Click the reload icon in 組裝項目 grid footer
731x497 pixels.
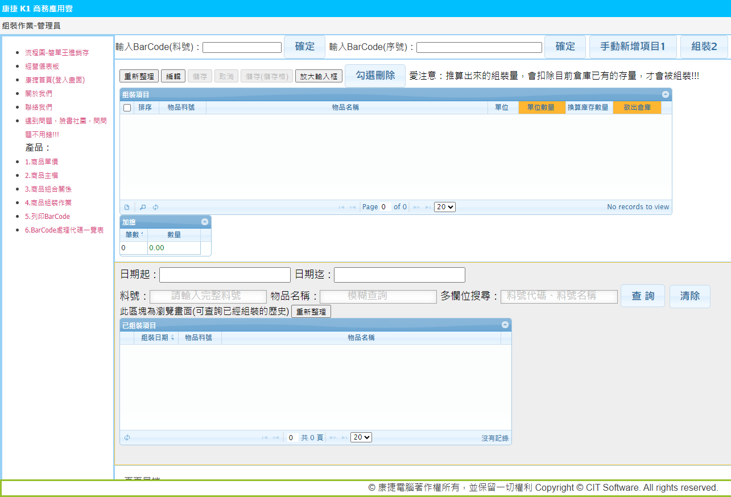pyautogui.click(x=155, y=207)
